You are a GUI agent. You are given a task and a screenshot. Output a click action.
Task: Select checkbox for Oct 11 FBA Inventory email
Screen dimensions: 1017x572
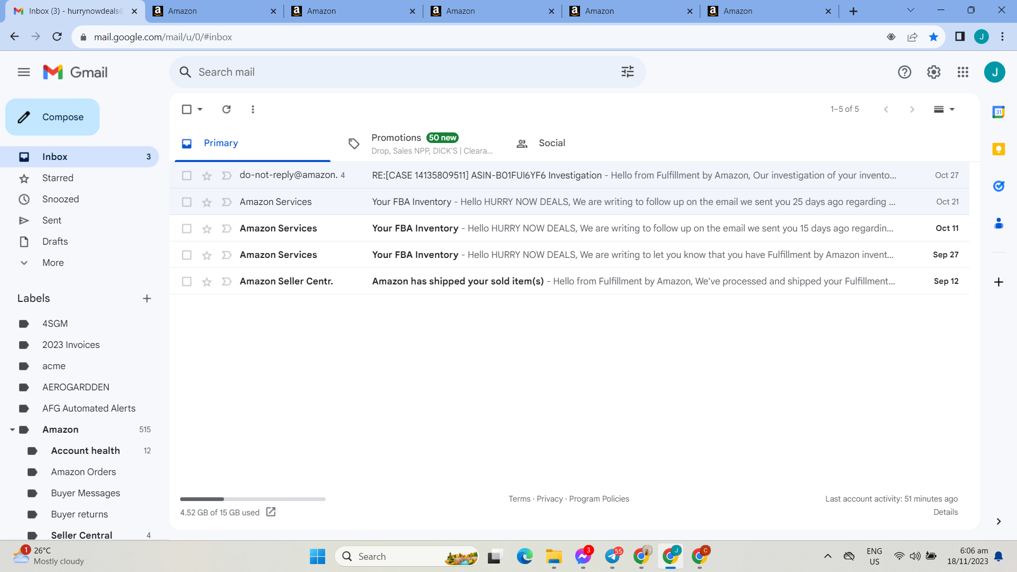(186, 228)
